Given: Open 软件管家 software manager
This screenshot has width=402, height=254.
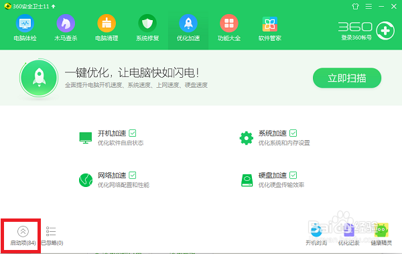Looking at the screenshot, I should tap(270, 28).
